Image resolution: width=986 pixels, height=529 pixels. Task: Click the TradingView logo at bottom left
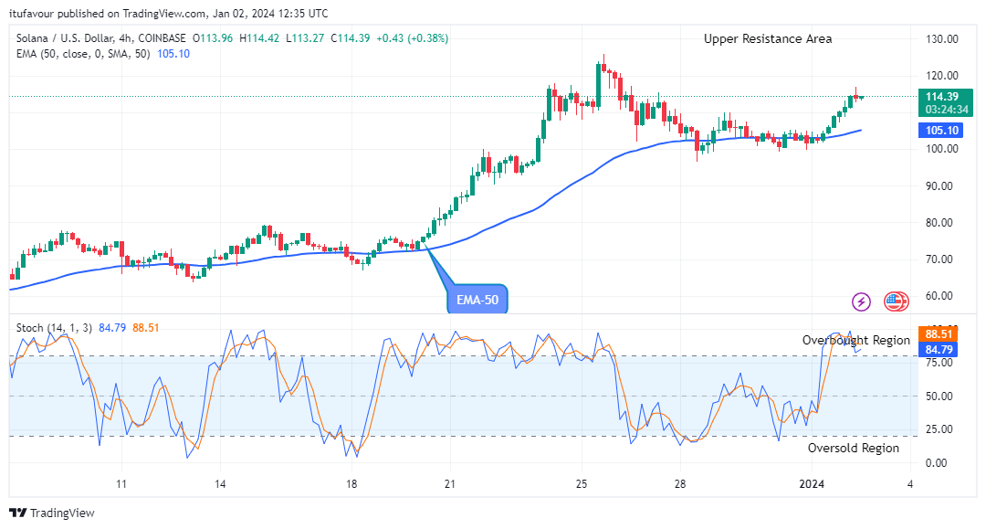(51, 513)
